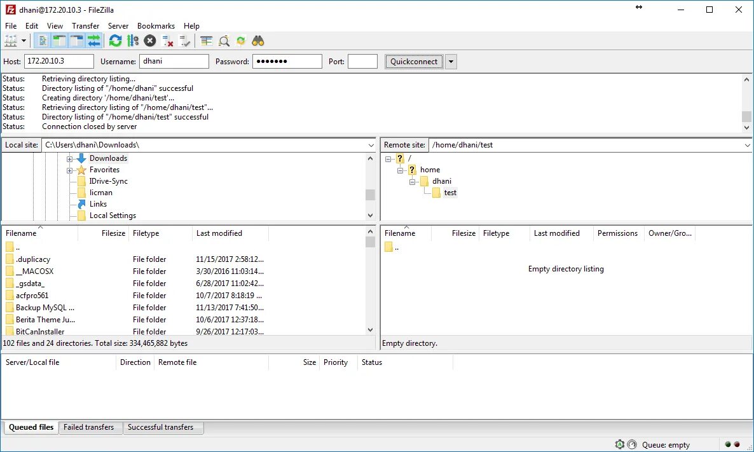The image size is (754, 452).
Task: Click the local file list scrollbar down arrow
Action: coord(370,330)
